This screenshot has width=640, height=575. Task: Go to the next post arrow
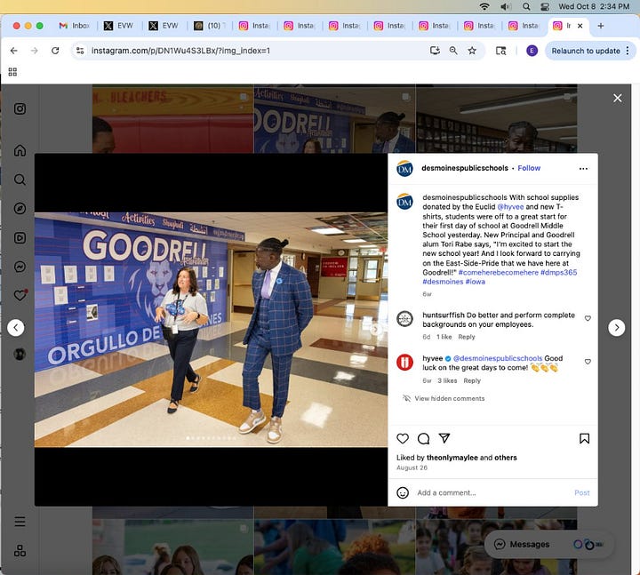(x=616, y=327)
